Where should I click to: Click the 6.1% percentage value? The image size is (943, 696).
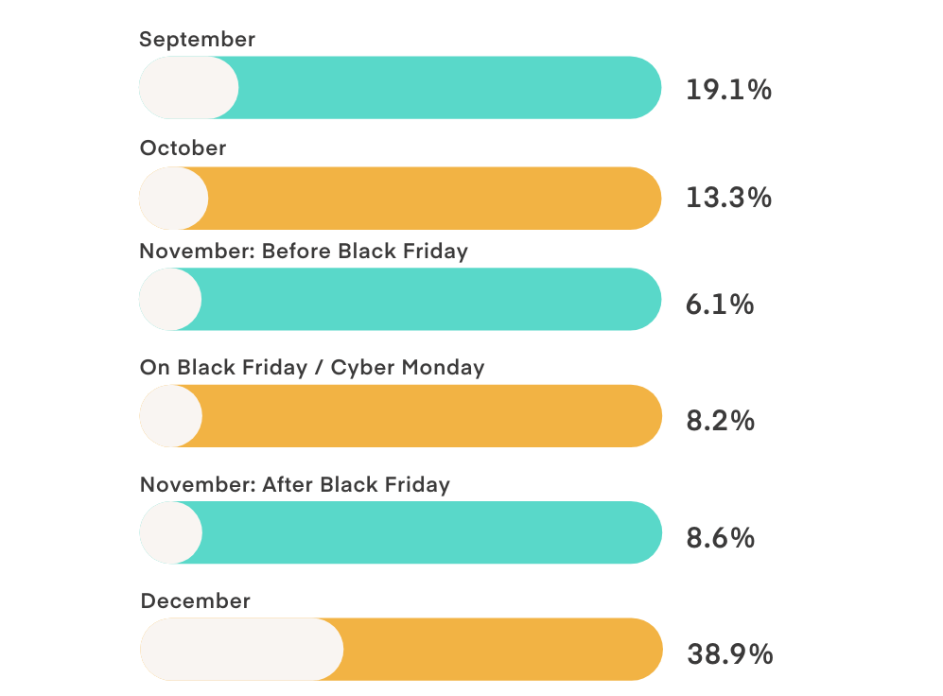coord(720,304)
